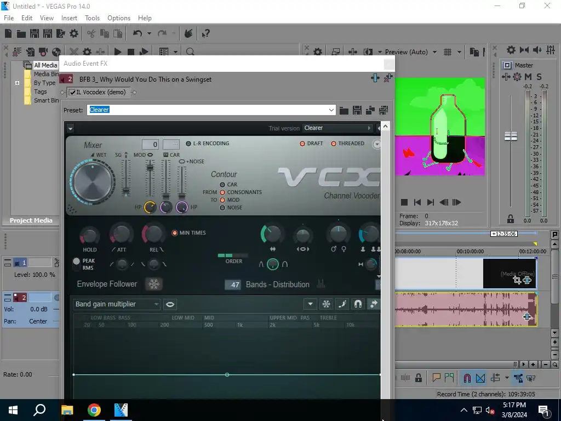Open Auto Ripple mode dropdown arrow
The height and width of the screenshot is (421, 561).
(x=507, y=378)
